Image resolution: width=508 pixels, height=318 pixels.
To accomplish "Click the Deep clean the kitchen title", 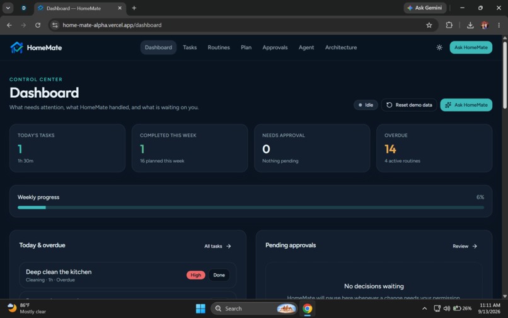I will (x=59, y=272).
